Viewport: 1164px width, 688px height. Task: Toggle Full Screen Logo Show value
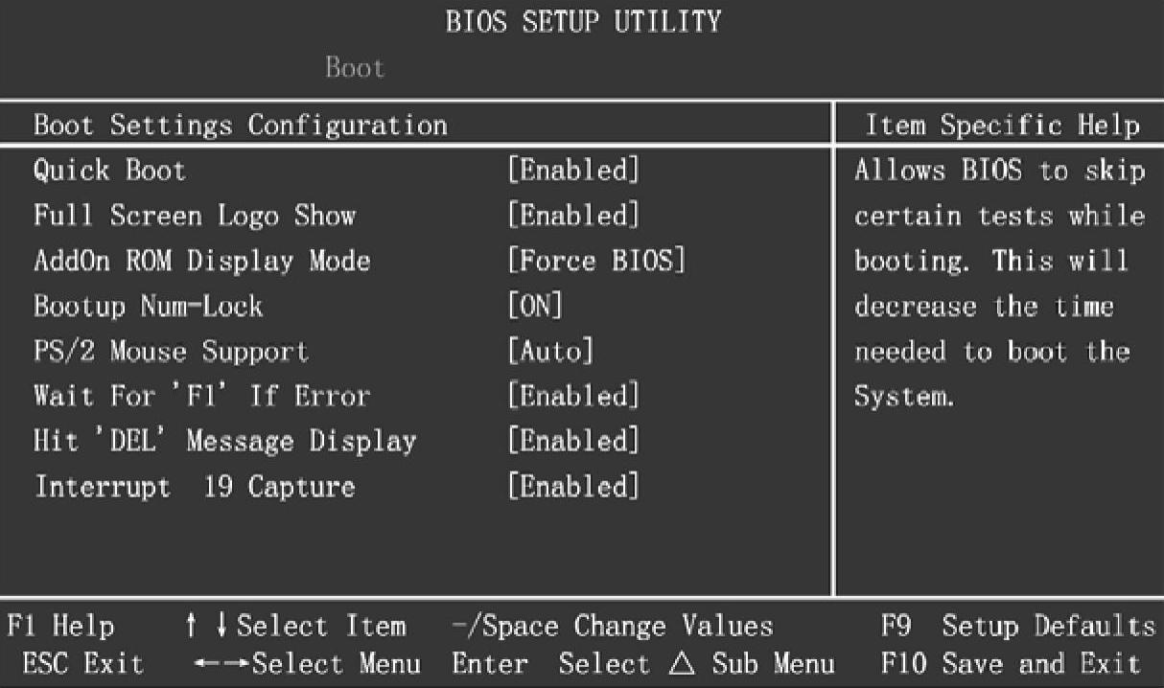coord(572,216)
